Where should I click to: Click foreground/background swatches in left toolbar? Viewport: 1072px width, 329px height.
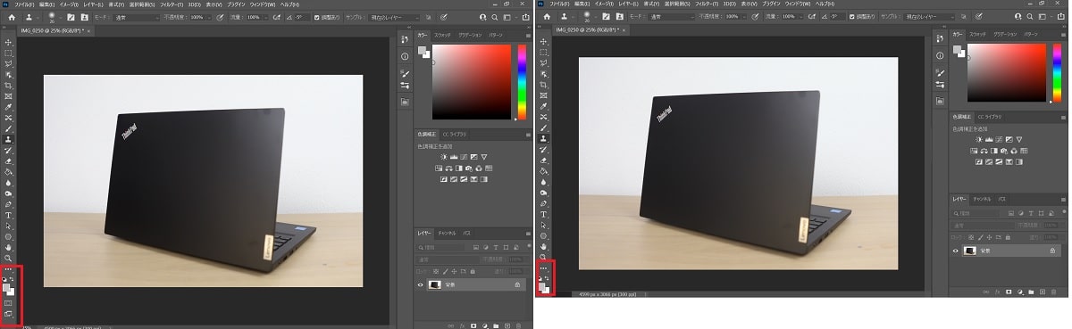8,289
